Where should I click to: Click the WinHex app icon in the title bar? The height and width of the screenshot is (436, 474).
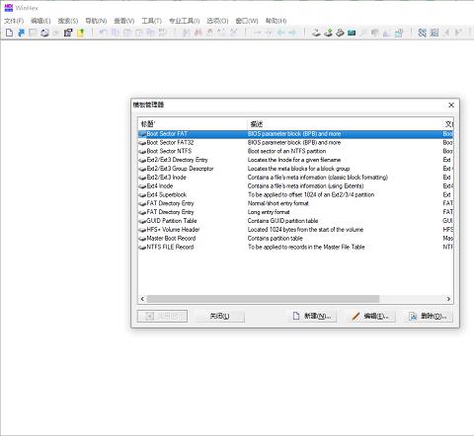(9, 8)
